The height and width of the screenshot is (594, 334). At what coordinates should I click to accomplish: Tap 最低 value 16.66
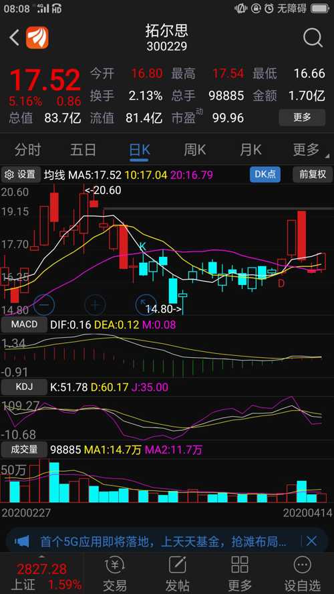(x=309, y=74)
